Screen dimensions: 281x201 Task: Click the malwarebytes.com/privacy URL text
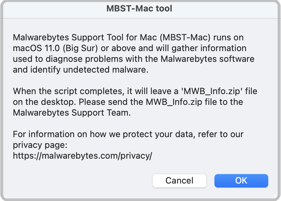point(82,156)
